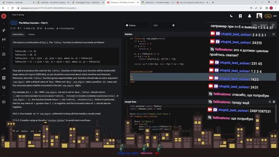Click the rank badge next to the avatar
Image resolution: width=279 pixels, height=157 pixels.
268,16
